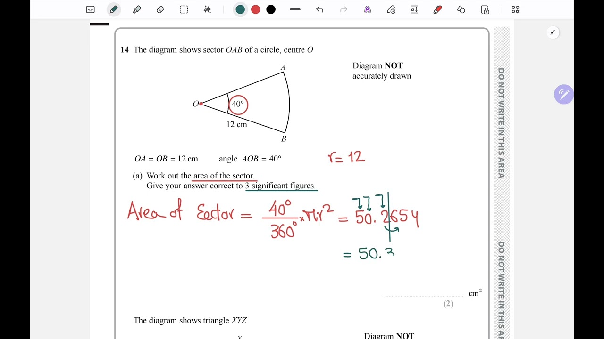Click point B label on sector
The height and width of the screenshot is (339, 604).
(x=284, y=138)
